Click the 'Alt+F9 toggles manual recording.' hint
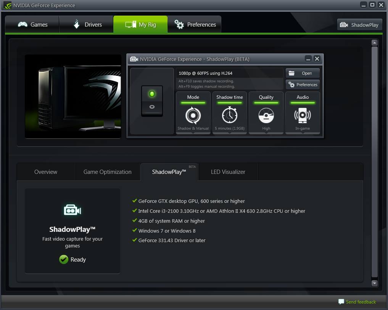 (x=207, y=86)
